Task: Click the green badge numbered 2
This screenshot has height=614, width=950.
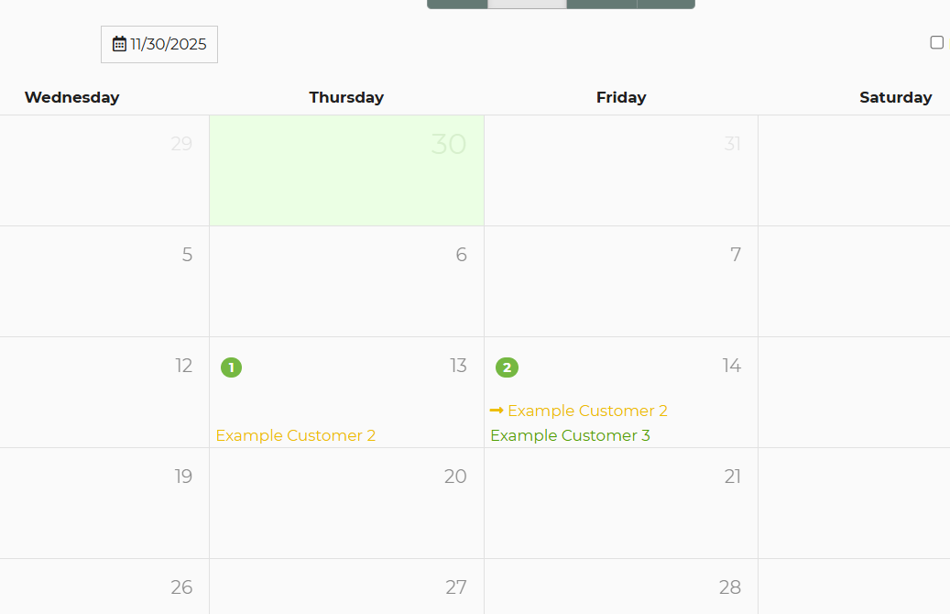Action: coord(507,367)
